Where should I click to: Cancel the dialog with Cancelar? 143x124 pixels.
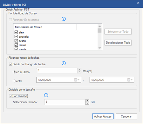(x=126, y=116)
